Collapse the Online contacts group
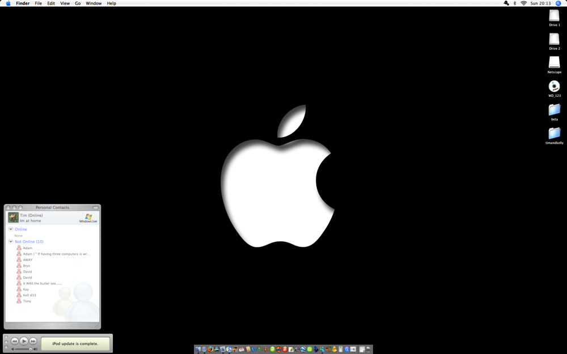The width and height of the screenshot is (567, 354). (x=10, y=229)
